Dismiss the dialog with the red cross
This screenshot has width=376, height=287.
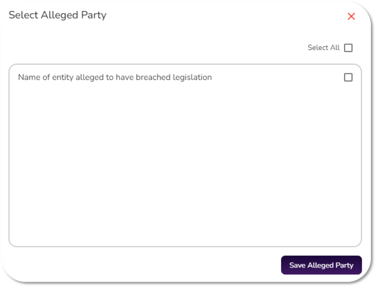coord(351,17)
